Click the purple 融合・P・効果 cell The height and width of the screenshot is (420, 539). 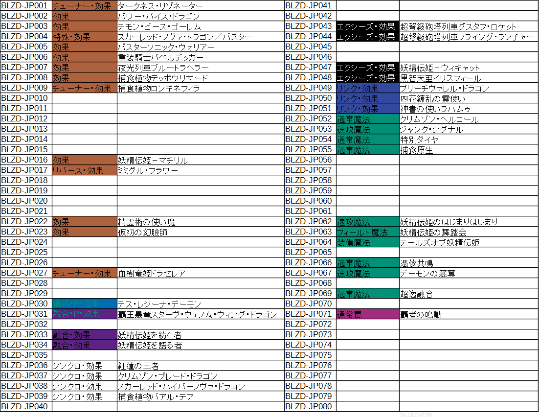tap(84, 314)
